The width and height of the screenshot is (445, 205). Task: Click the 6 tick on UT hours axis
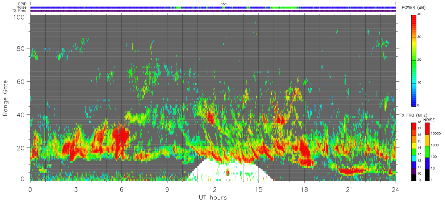[122, 189]
